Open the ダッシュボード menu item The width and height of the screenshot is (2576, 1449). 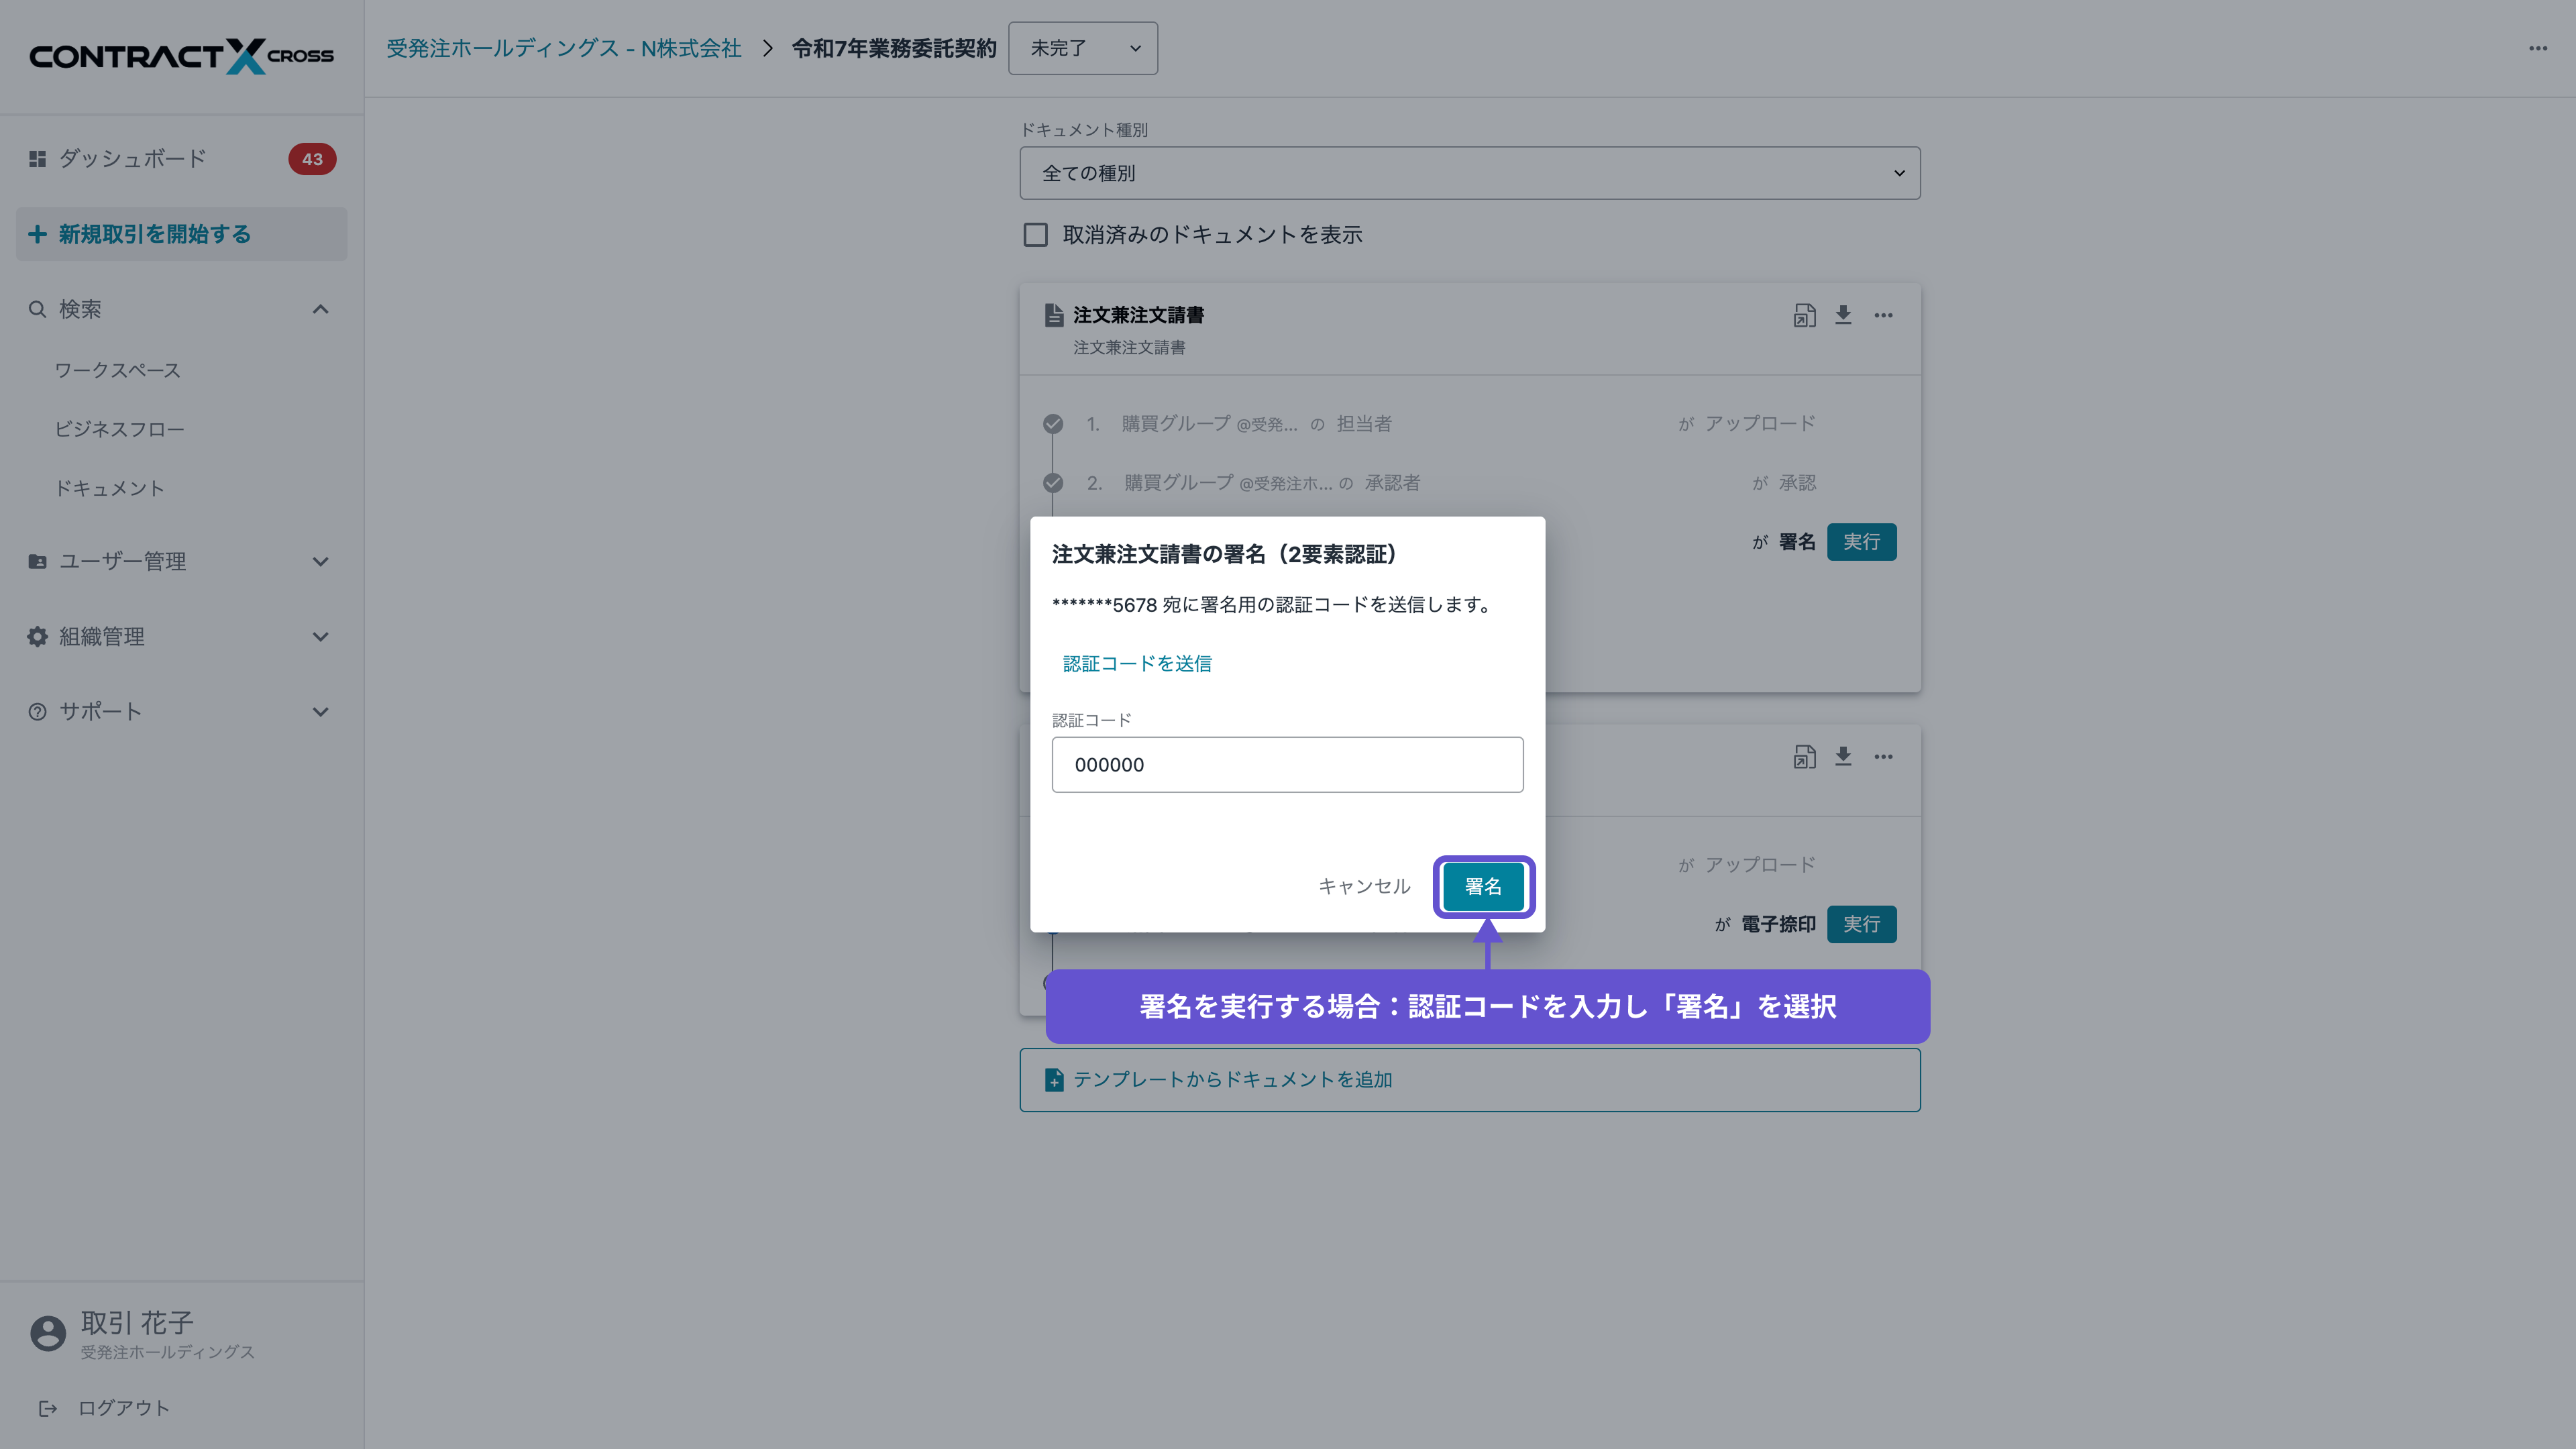pyautogui.click(x=132, y=159)
